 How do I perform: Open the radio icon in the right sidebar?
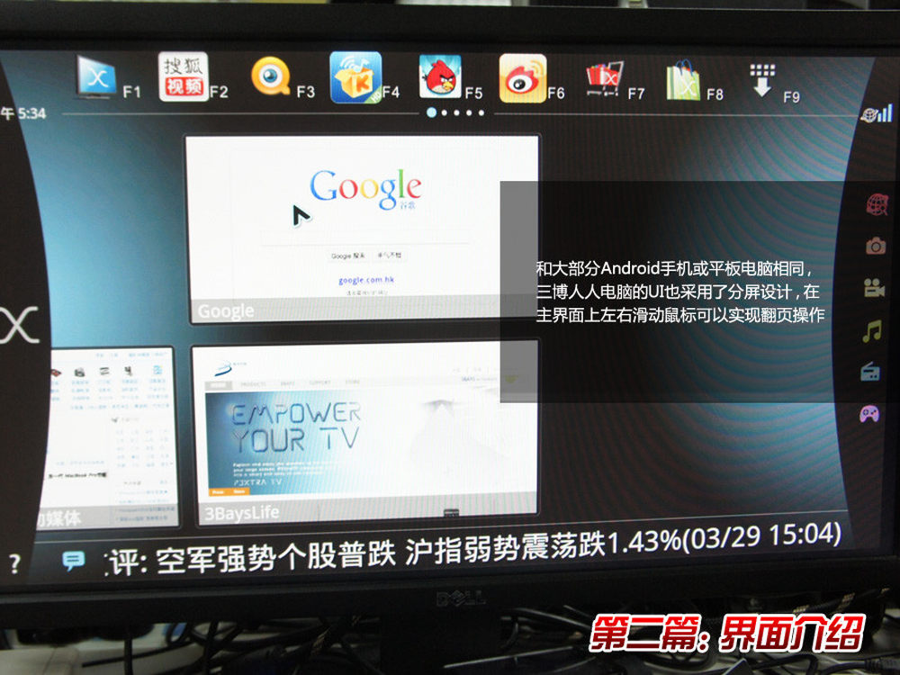pos(870,372)
